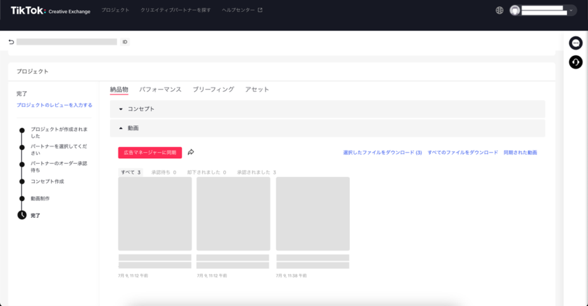
Task: Select the first video thumbnail
Action: 155,214
